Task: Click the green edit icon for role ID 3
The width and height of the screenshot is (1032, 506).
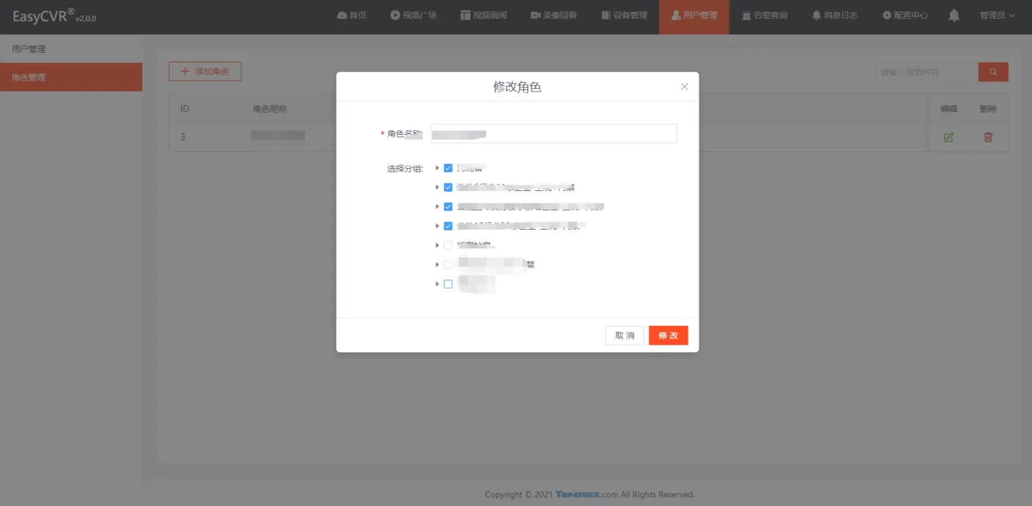Action: click(x=949, y=138)
